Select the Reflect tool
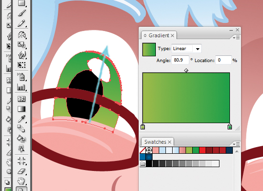The image size is (263, 191). point(22,35)
